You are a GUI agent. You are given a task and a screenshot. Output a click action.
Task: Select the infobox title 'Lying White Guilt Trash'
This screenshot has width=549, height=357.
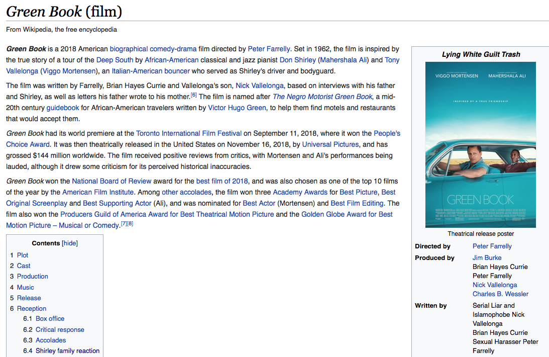pyautogui.click(x=481, y=54)
